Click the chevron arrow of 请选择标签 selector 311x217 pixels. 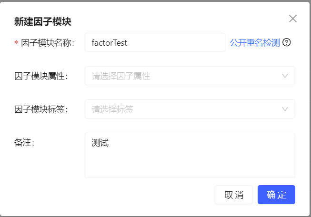tap(285, 109)
